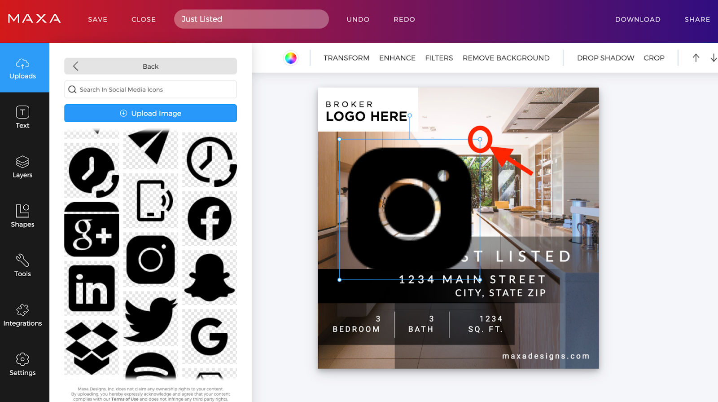Image resolution: width=718 pixels, height=402 pixels.
Task: Open the Text sidebar panel
Action: (x=22, y=117)
